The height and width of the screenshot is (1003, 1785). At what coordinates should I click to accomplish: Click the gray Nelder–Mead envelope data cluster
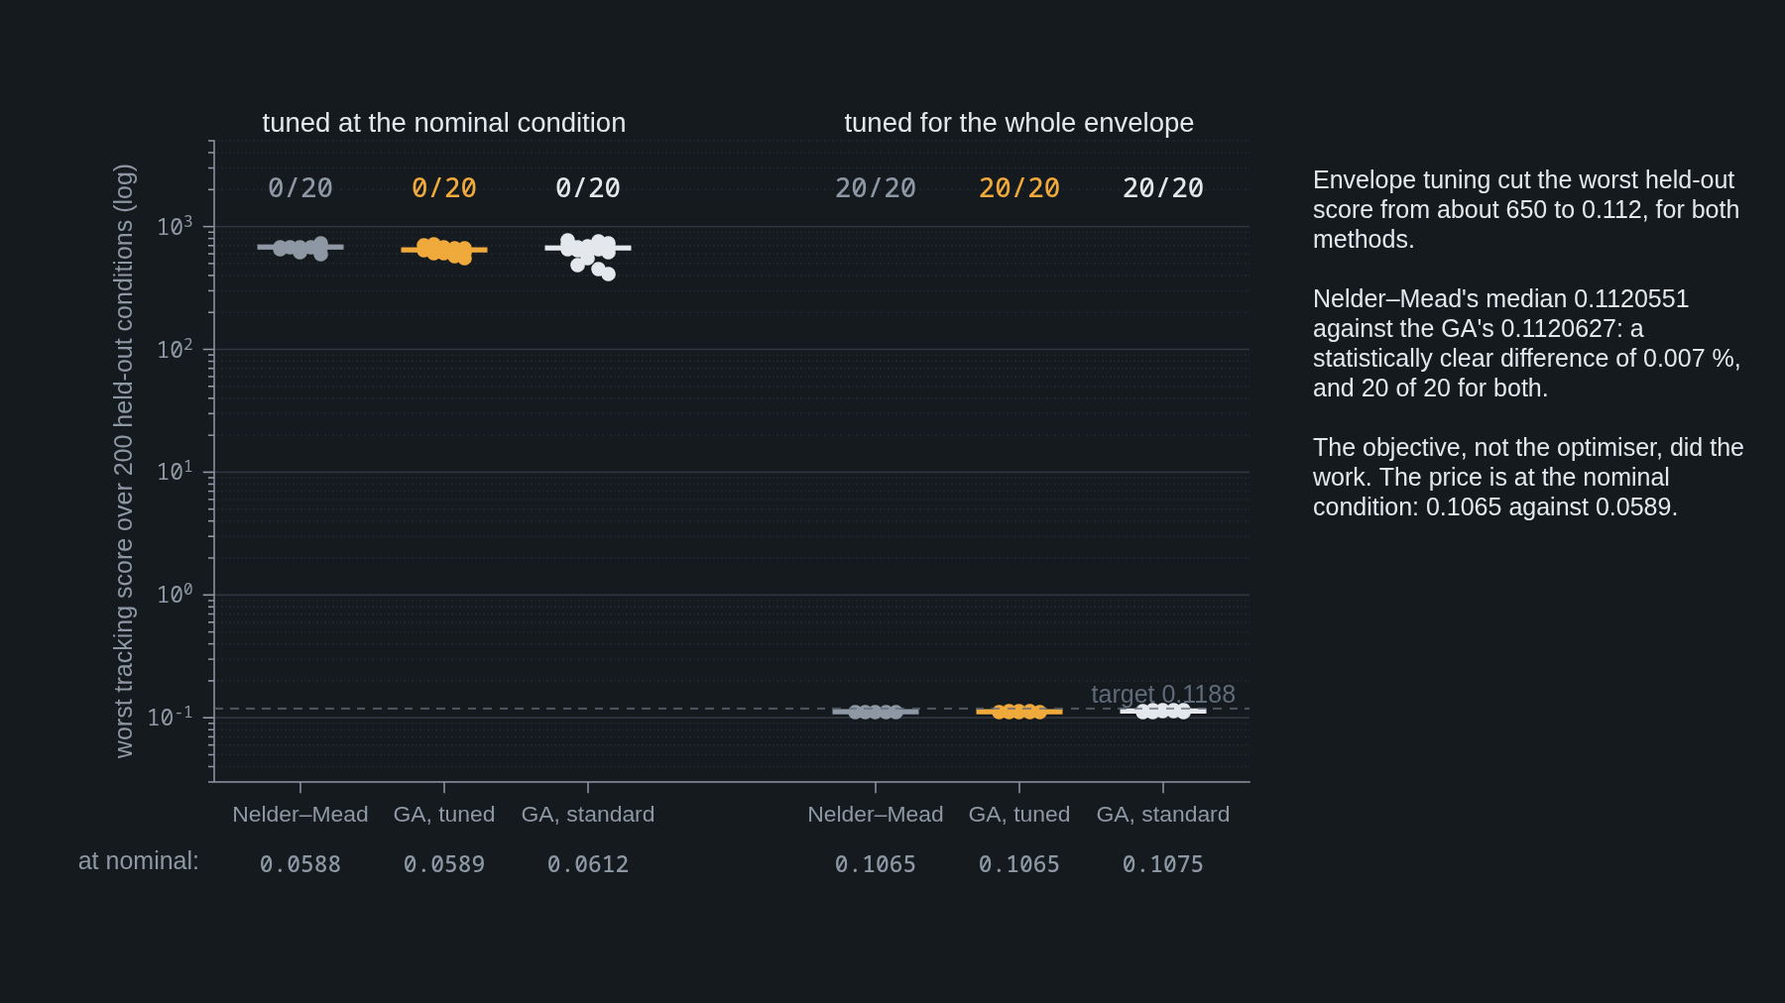(x=876, y=712)
